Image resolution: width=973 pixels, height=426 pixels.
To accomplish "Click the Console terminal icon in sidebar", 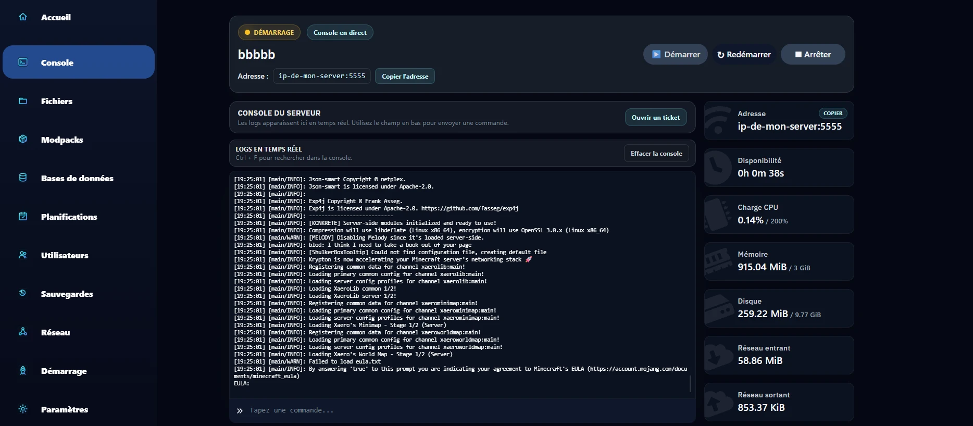I will coord(23,62).
